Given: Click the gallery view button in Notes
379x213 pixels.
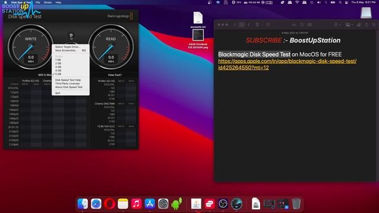Looking at the screenshot, I should coord(242,25).
